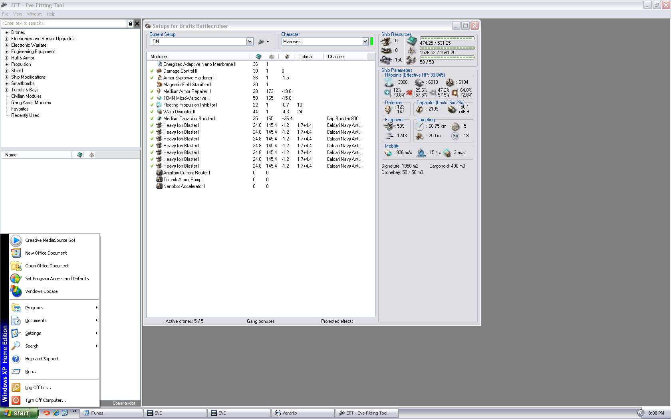Expand the Ship Modifications category
This screenshot has height=419, width=671.
pos(6,77)
